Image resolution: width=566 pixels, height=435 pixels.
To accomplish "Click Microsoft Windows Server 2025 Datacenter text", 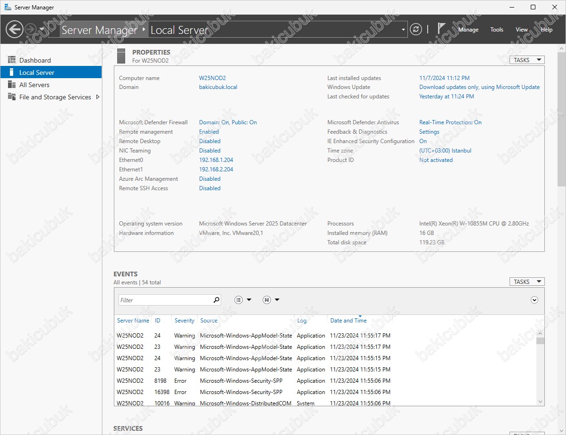I will pyautogui.click(x=253, y=224).
